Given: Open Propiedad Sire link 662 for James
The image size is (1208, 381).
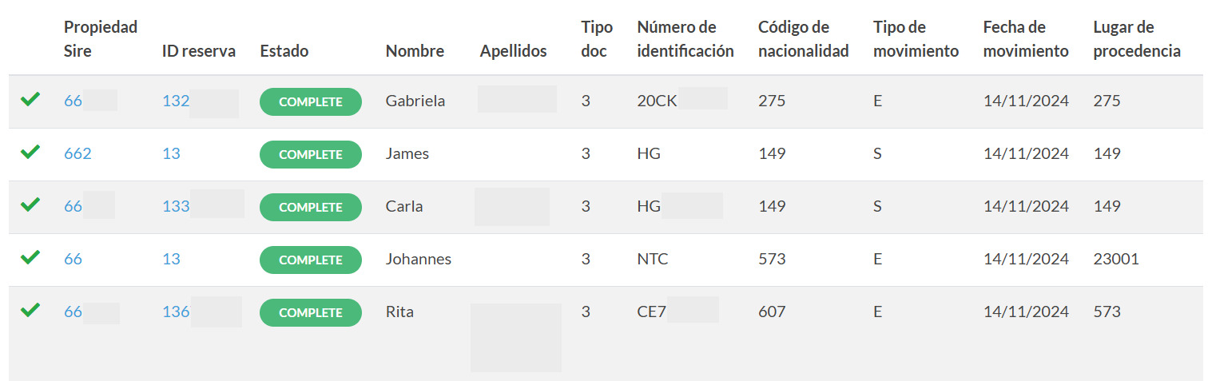Looking at the screenshot, I should point(77,153).
